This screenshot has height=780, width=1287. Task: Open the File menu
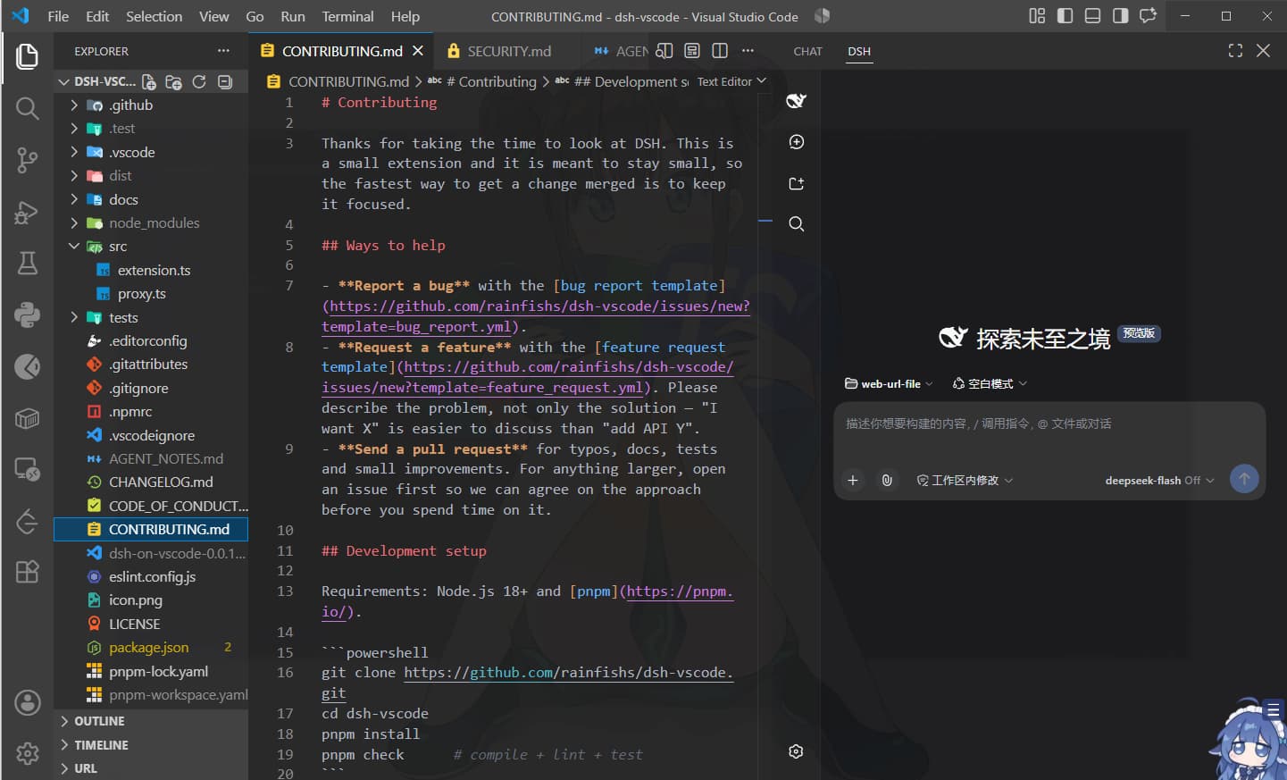(58, 16)
